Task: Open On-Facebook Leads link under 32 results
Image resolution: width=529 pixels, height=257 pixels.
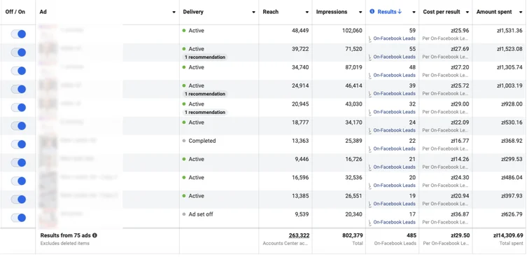Action: (x=395, y=112)
